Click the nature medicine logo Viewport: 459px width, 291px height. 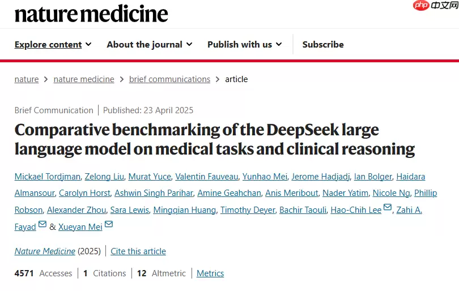91,14
